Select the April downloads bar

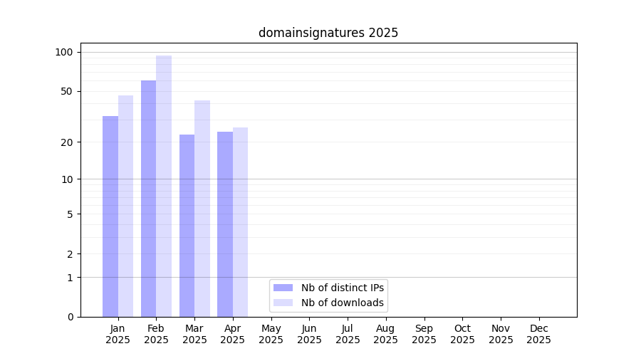click(x=240, y=222)
